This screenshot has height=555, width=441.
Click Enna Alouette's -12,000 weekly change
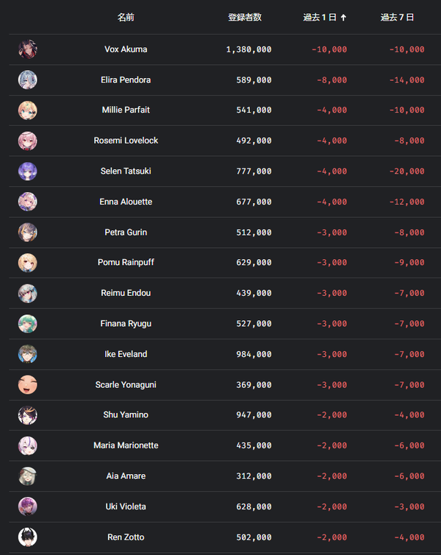406,202
